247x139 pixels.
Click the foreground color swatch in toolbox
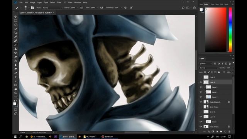15,104
